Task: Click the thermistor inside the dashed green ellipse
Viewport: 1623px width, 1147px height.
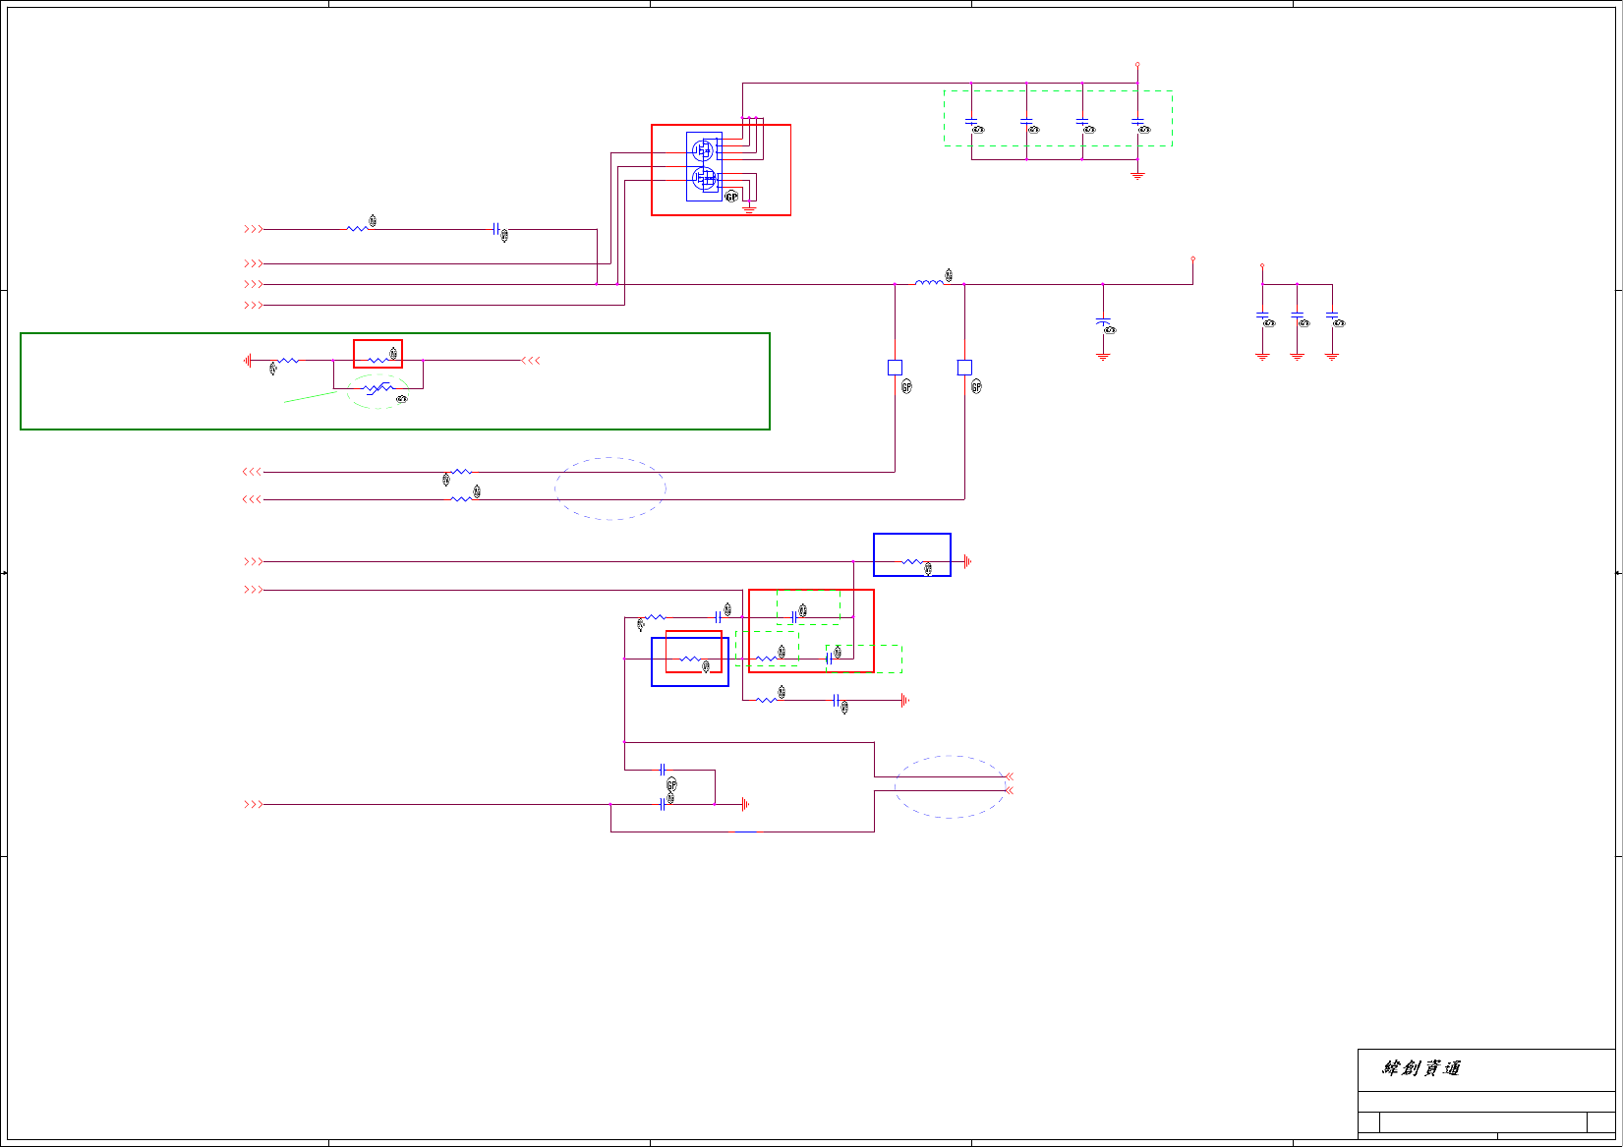Action: [x=377, y=389]
